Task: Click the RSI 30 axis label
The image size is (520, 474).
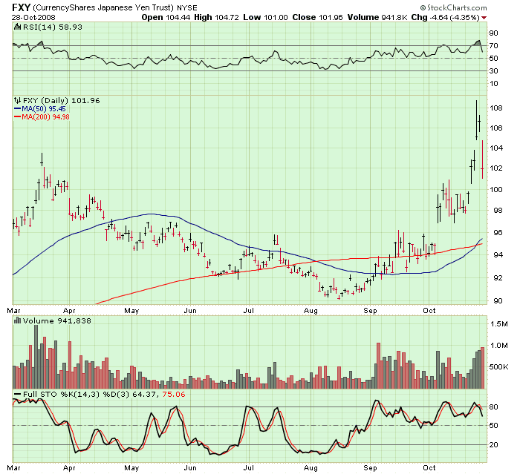Action: click(x=494, y=71)
